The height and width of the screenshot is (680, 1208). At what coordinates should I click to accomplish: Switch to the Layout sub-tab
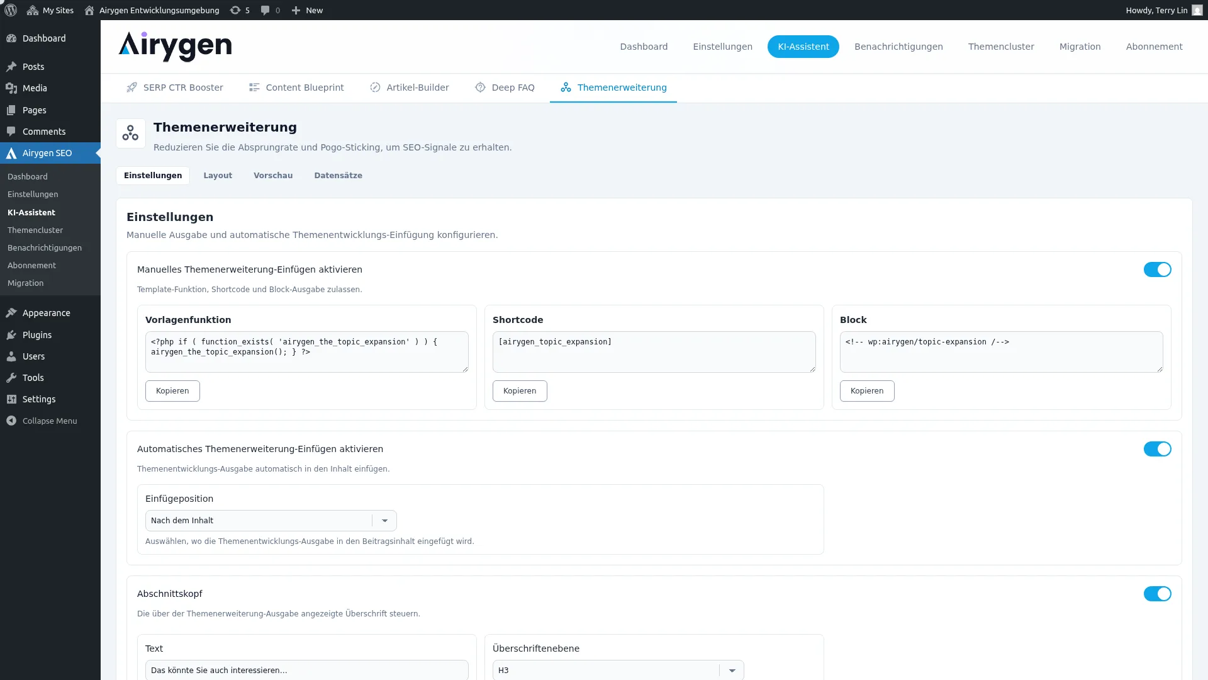point(218,176)
